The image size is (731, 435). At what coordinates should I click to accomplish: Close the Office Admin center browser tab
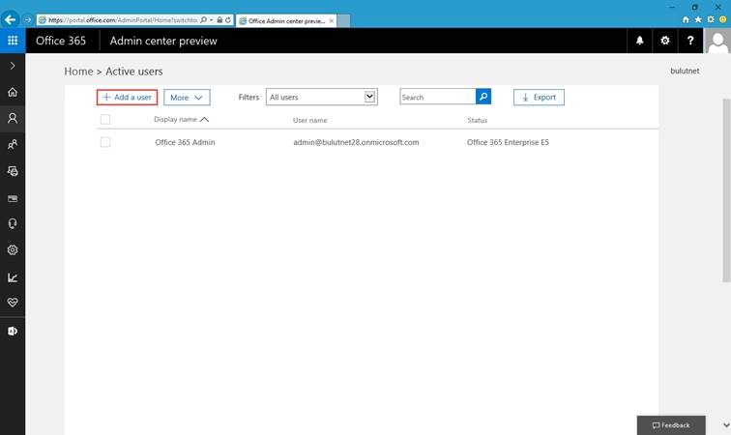coord(332,21)
